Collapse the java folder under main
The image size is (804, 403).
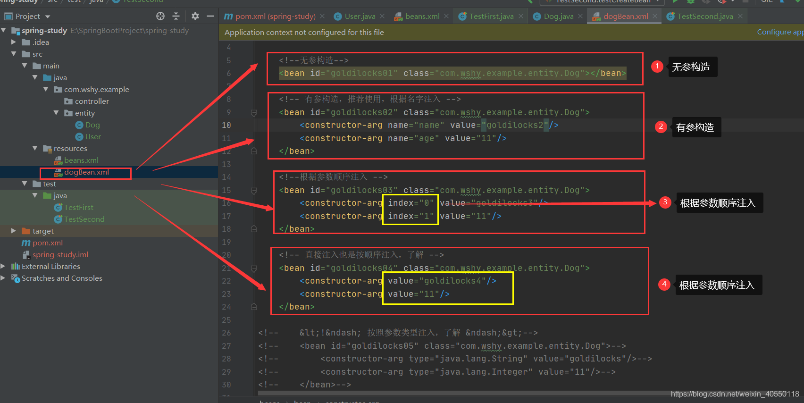(x=35, y=77)
